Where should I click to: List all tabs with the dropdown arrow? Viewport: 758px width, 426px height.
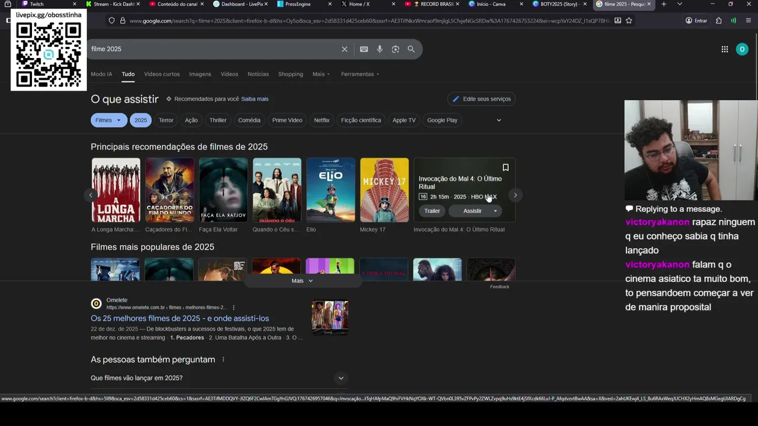point(679,4)
